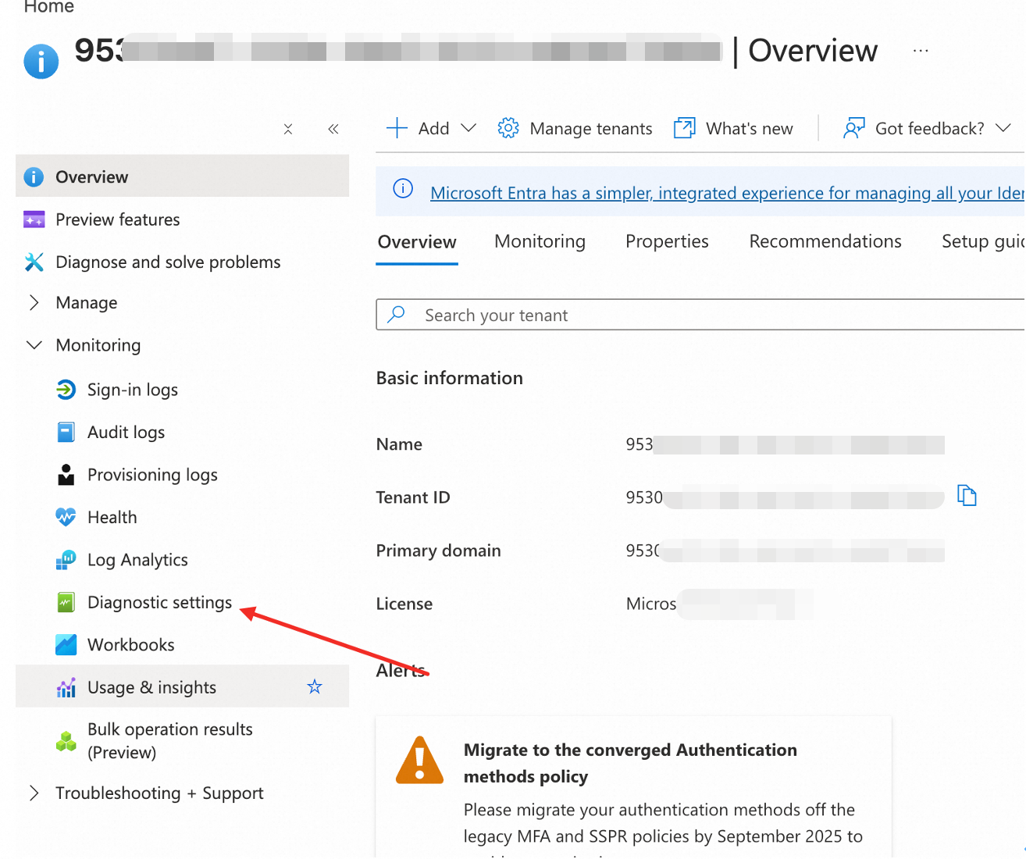Open Provisioning logs

tap(152, 474)
